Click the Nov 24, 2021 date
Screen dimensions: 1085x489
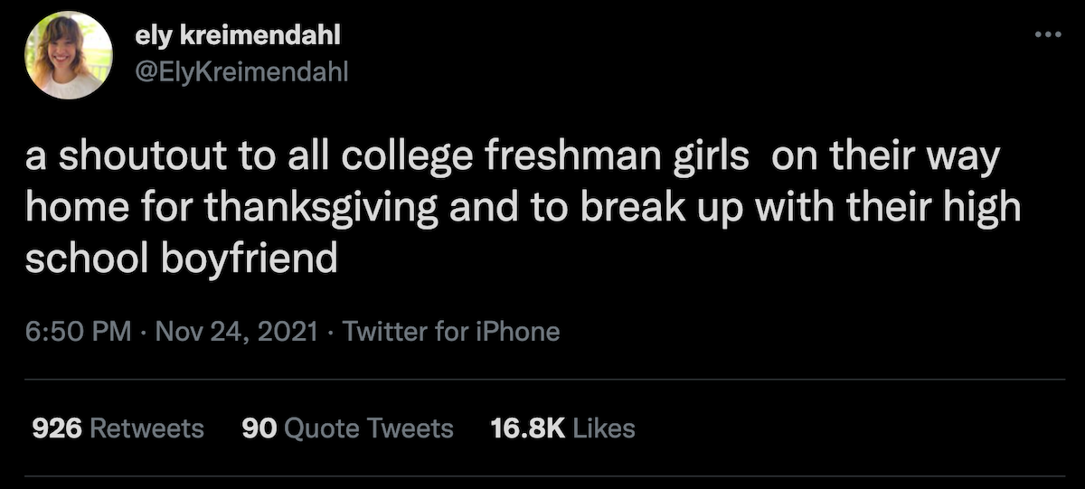[237, 332]
